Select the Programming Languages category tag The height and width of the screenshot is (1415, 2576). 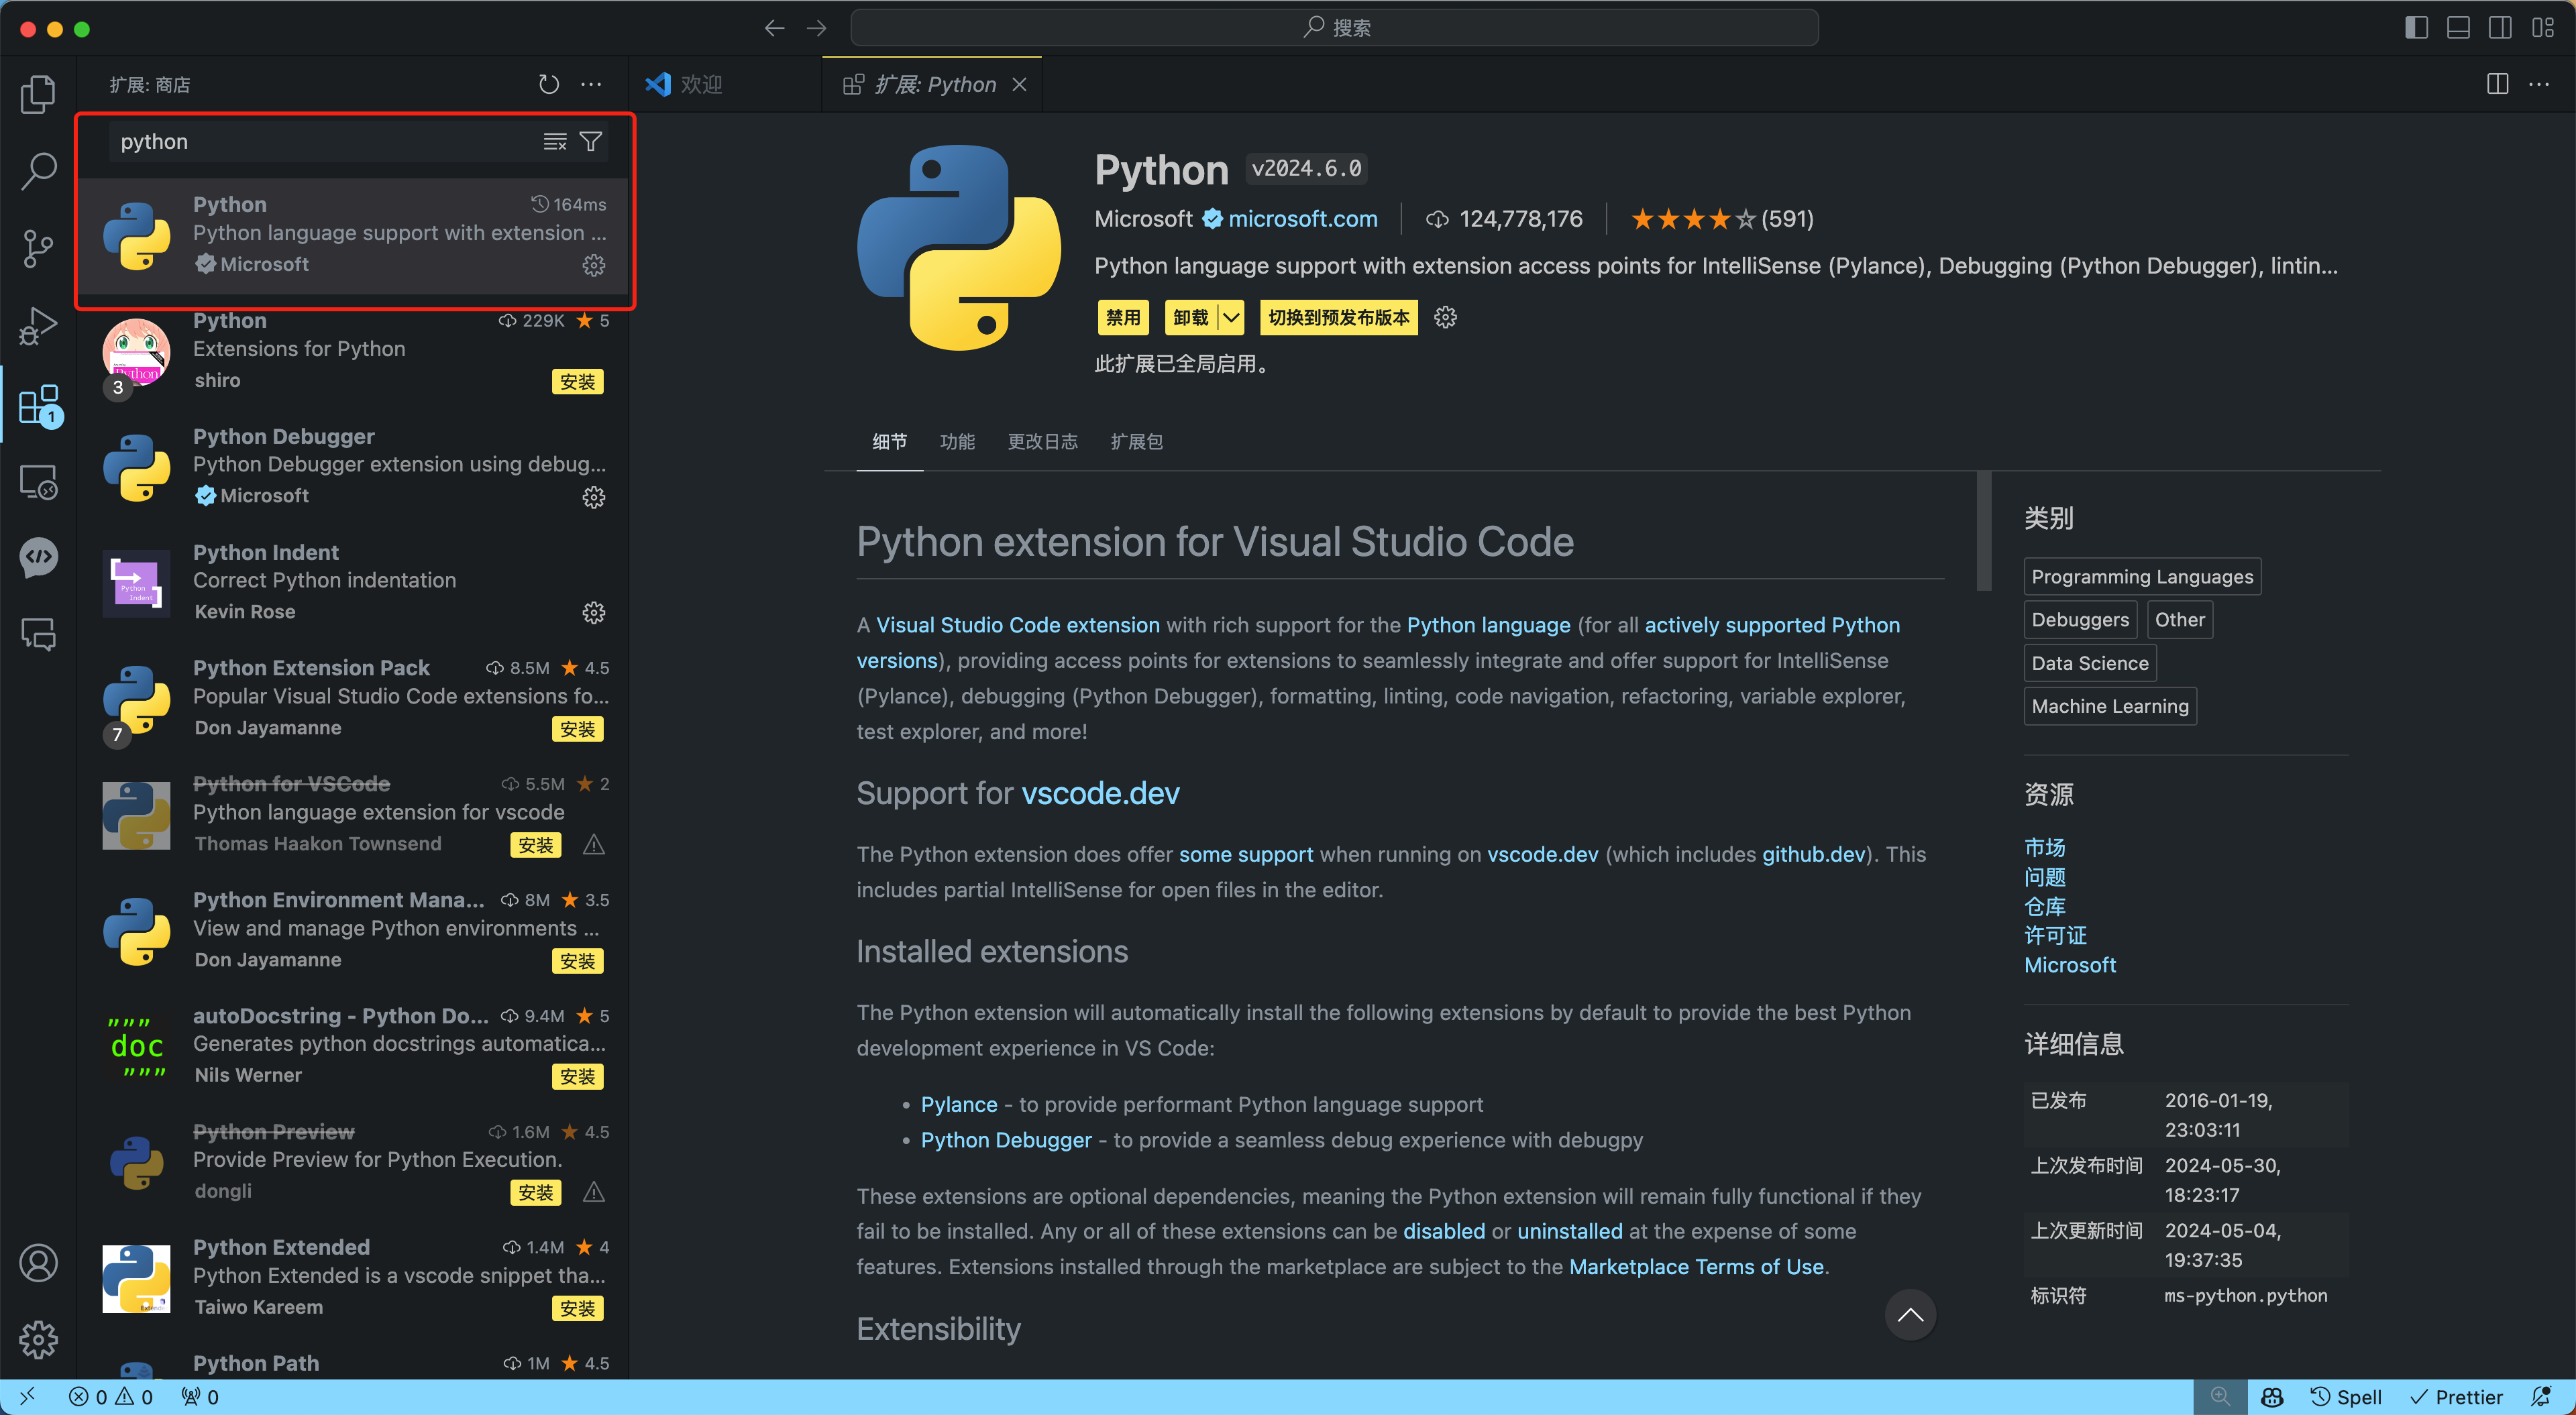(2142, 576)
